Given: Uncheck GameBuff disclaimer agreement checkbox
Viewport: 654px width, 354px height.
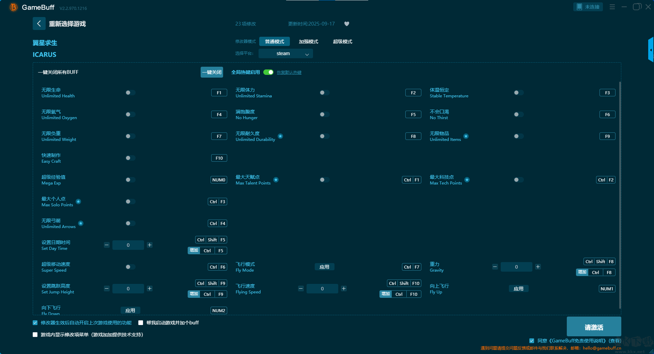Looking at the screenshot, I should (x=532, y=341).
